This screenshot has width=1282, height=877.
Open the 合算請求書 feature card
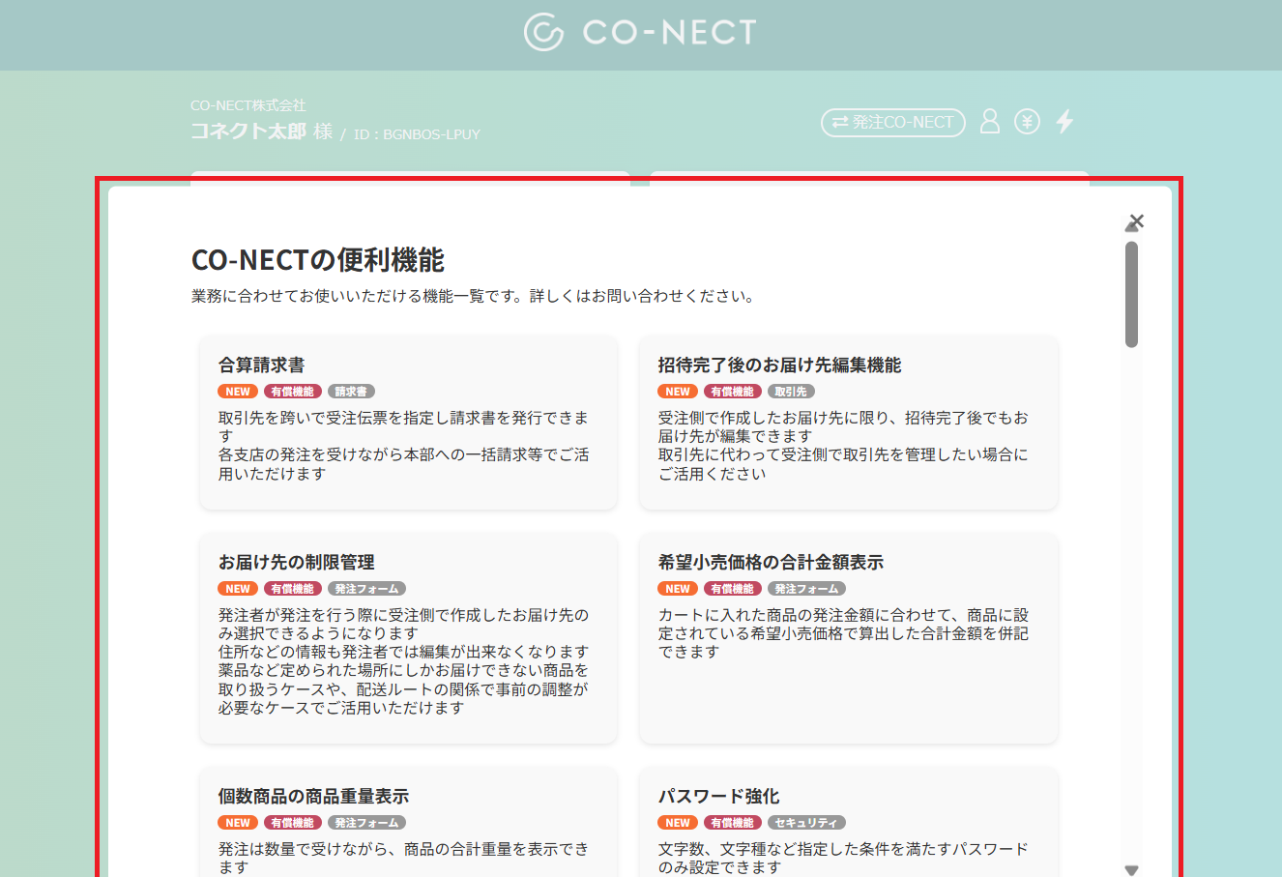[x=408, y=423]
